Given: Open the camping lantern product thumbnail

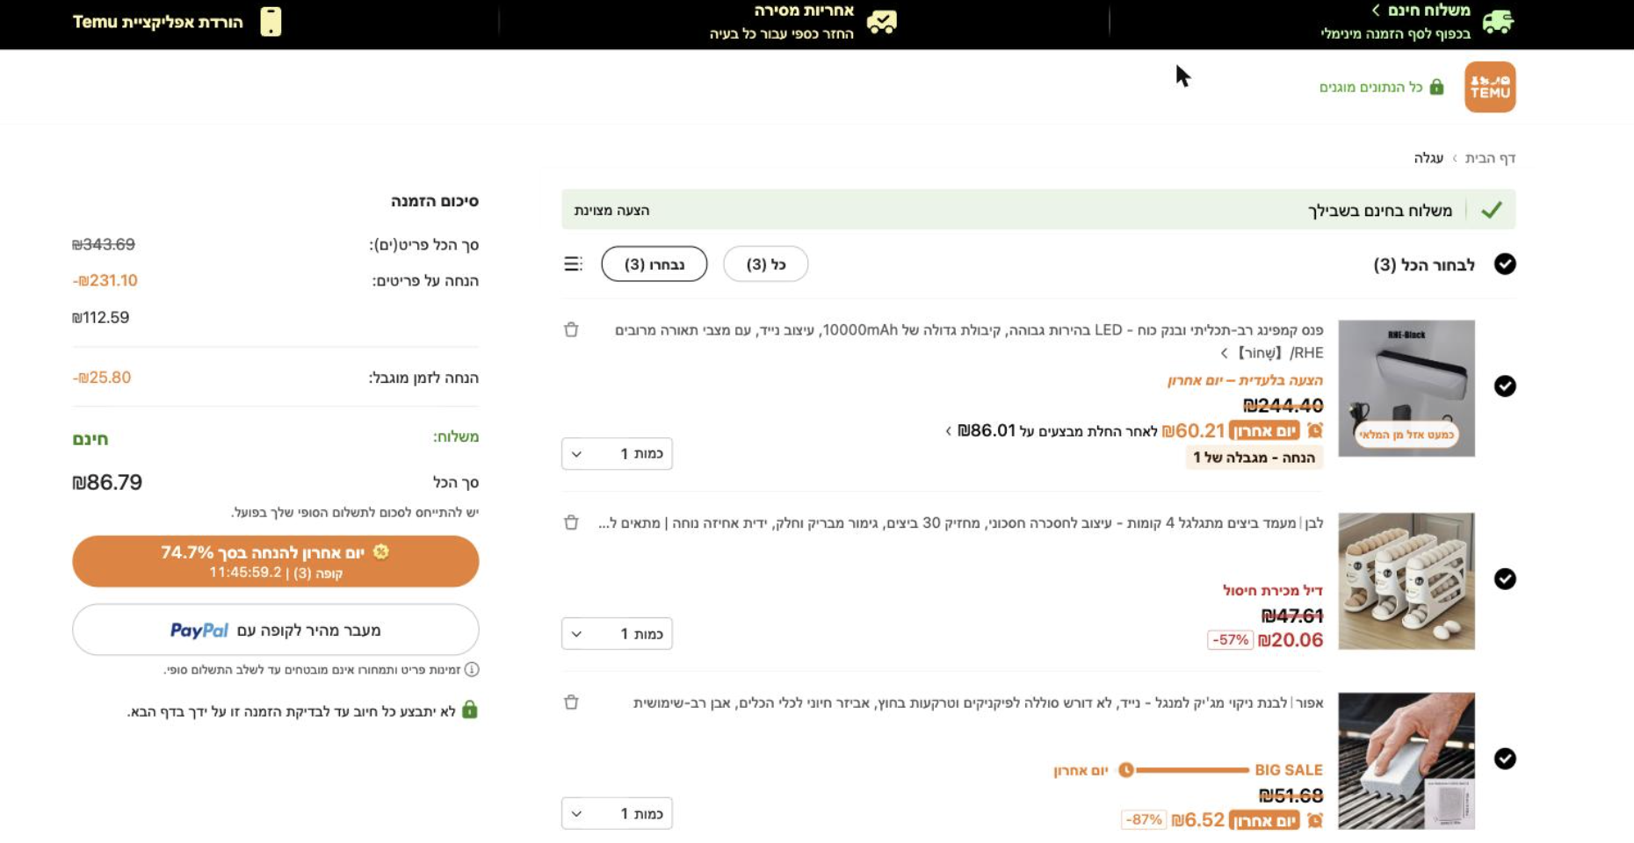Looking at the screenshot, I should (1406, 388).
